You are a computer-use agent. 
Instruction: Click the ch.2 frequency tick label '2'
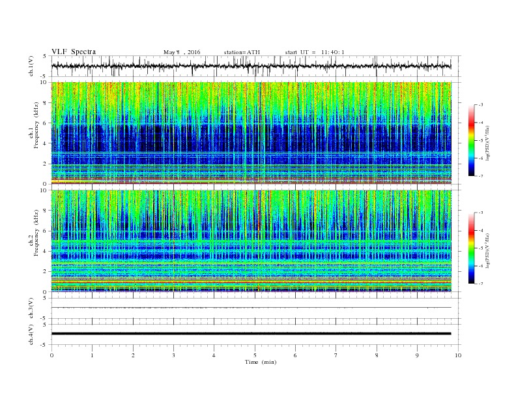pos(46,272)
